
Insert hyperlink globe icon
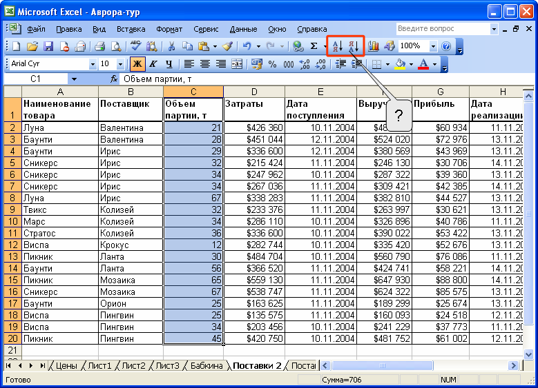[x=298, y=46]
